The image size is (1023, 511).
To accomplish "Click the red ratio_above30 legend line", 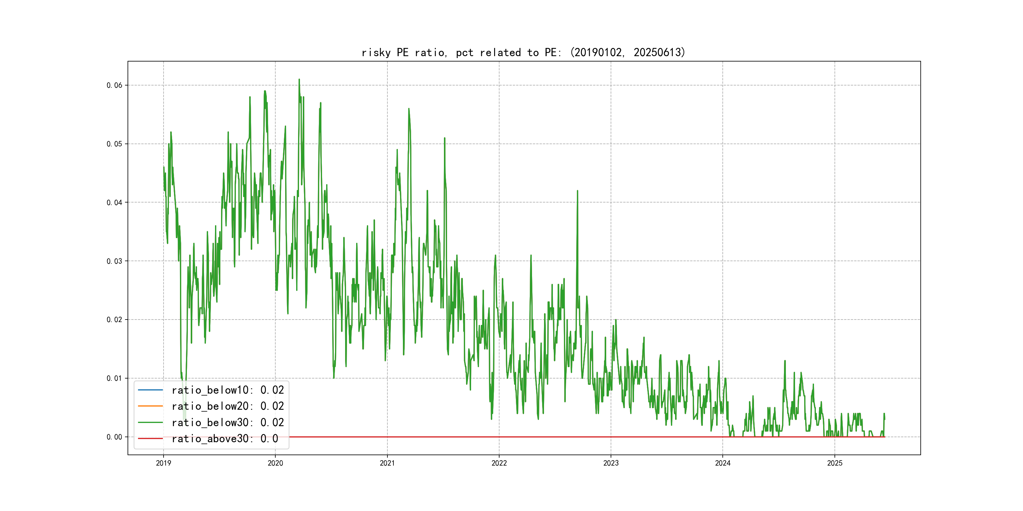I will [150, 438].
